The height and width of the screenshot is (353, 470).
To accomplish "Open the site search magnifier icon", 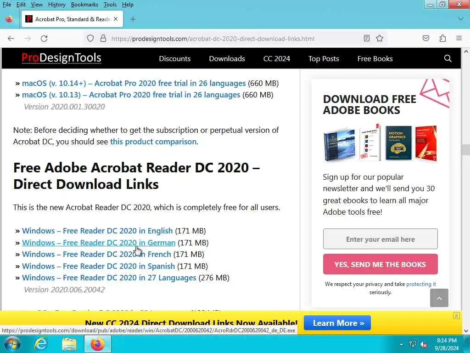I will (448, 58).
